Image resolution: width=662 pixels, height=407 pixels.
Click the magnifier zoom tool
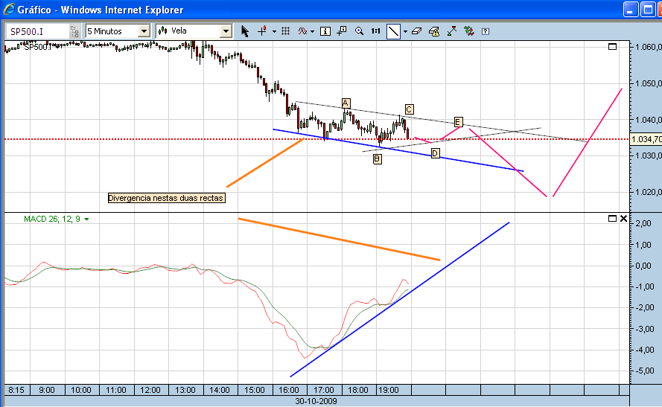click(359, 31)
